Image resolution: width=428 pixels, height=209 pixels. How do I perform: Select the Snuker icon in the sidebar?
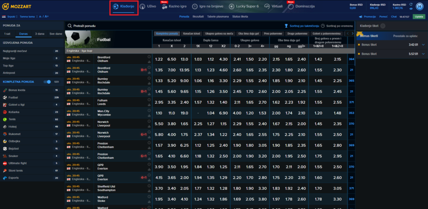point(5,156)
